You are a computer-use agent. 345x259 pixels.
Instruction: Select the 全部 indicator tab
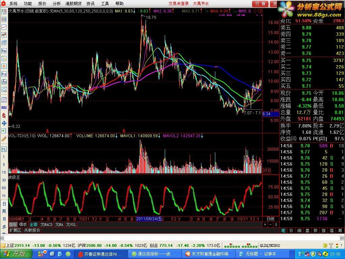(33, 225)
